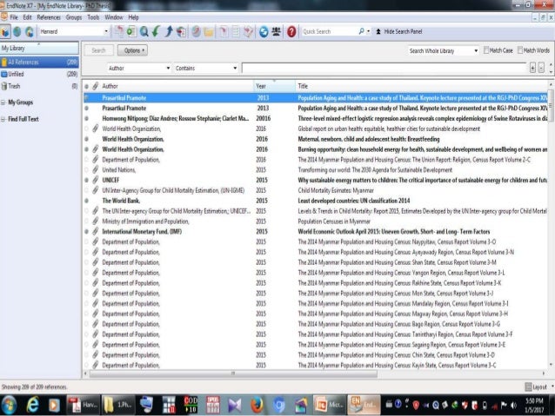Click paperclip icon on UNICEF row
Image resolution: width=555 pixels, height=416 pixels.
click(x=95, y=180)
